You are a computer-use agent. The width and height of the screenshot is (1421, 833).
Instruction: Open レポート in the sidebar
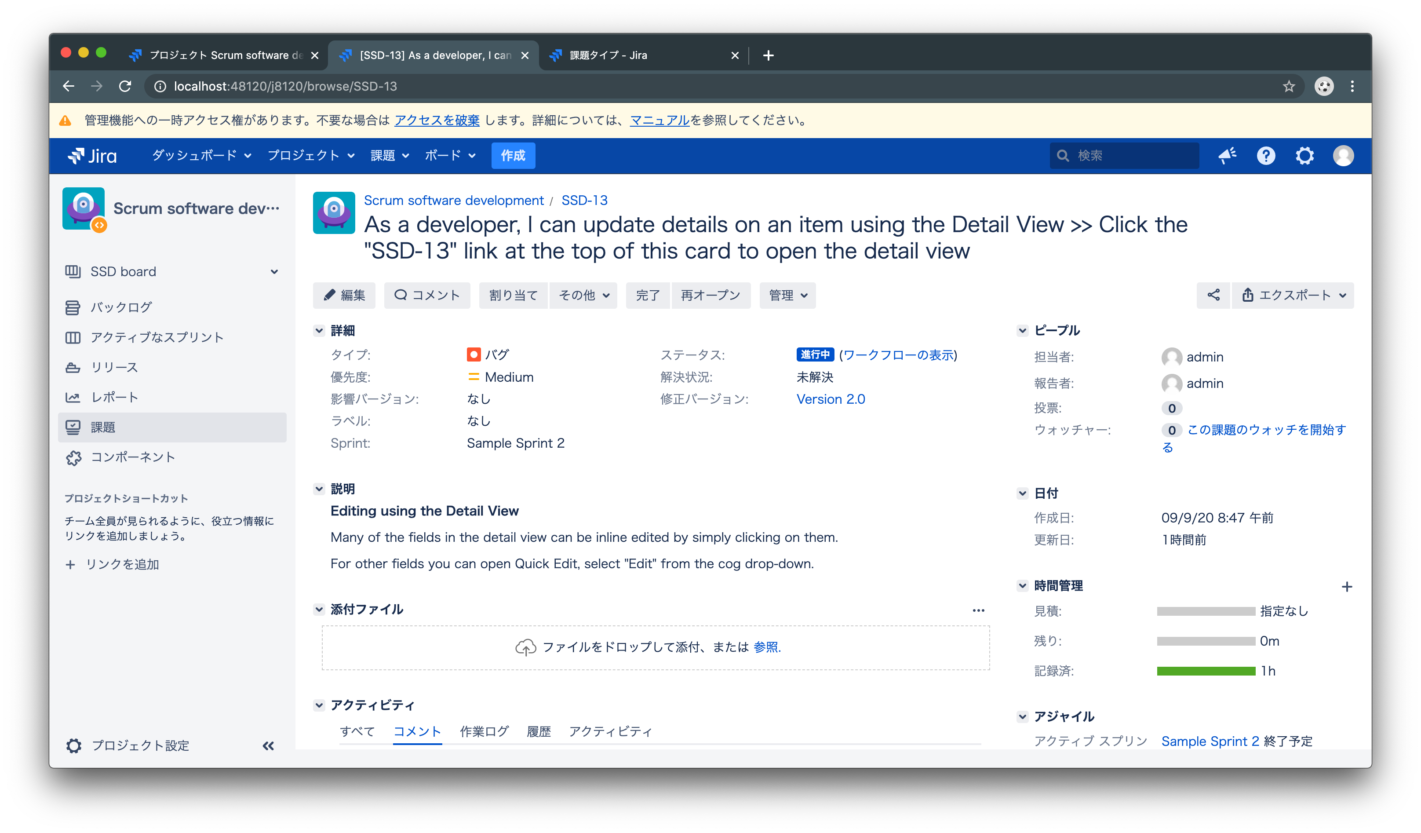(x=172, y=397)
